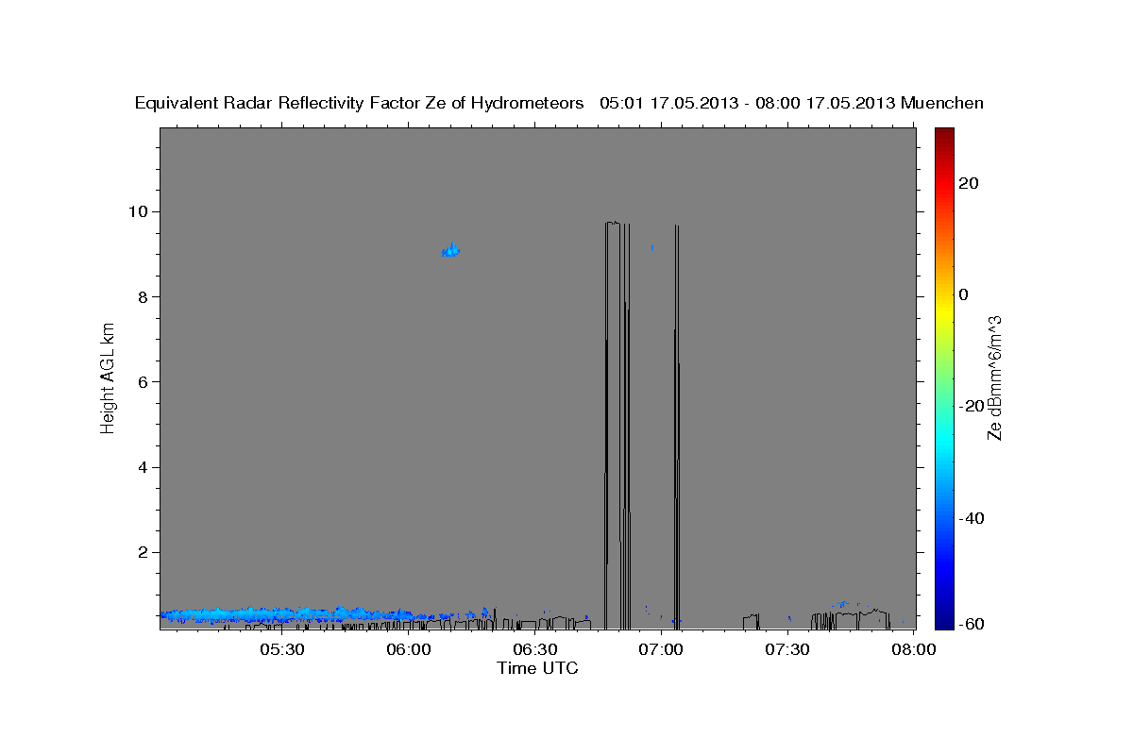
Task: Click the plot title mentioning Muenchen
Action: 559,103
